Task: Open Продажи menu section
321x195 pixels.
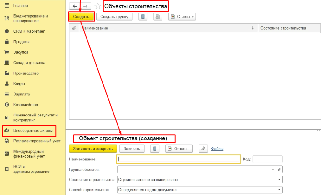Action: coord(22,42)
